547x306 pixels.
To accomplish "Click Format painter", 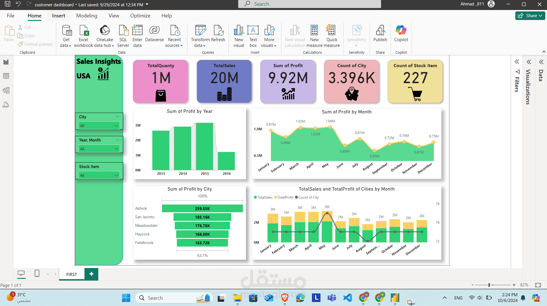I will [x=35, y=44].
